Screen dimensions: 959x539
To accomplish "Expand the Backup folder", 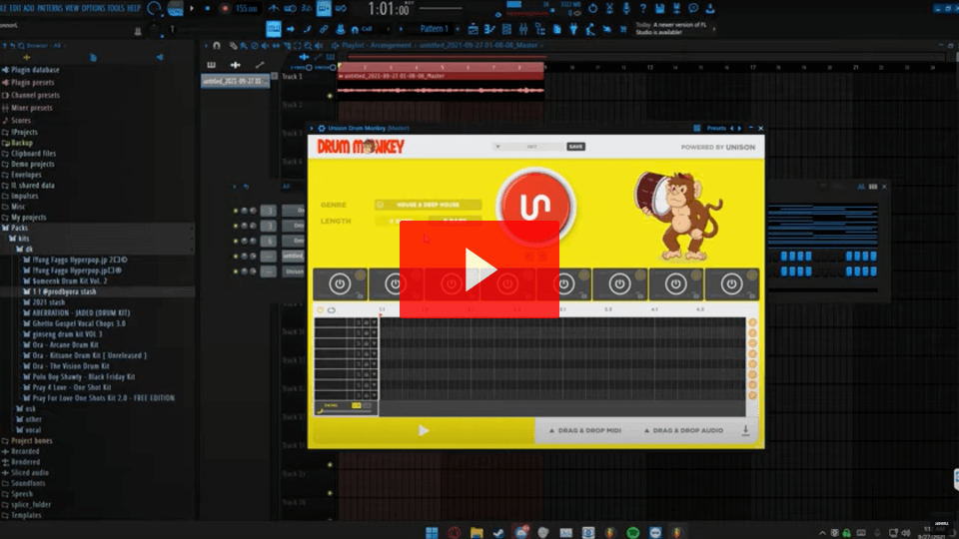I will click(21, 143).
